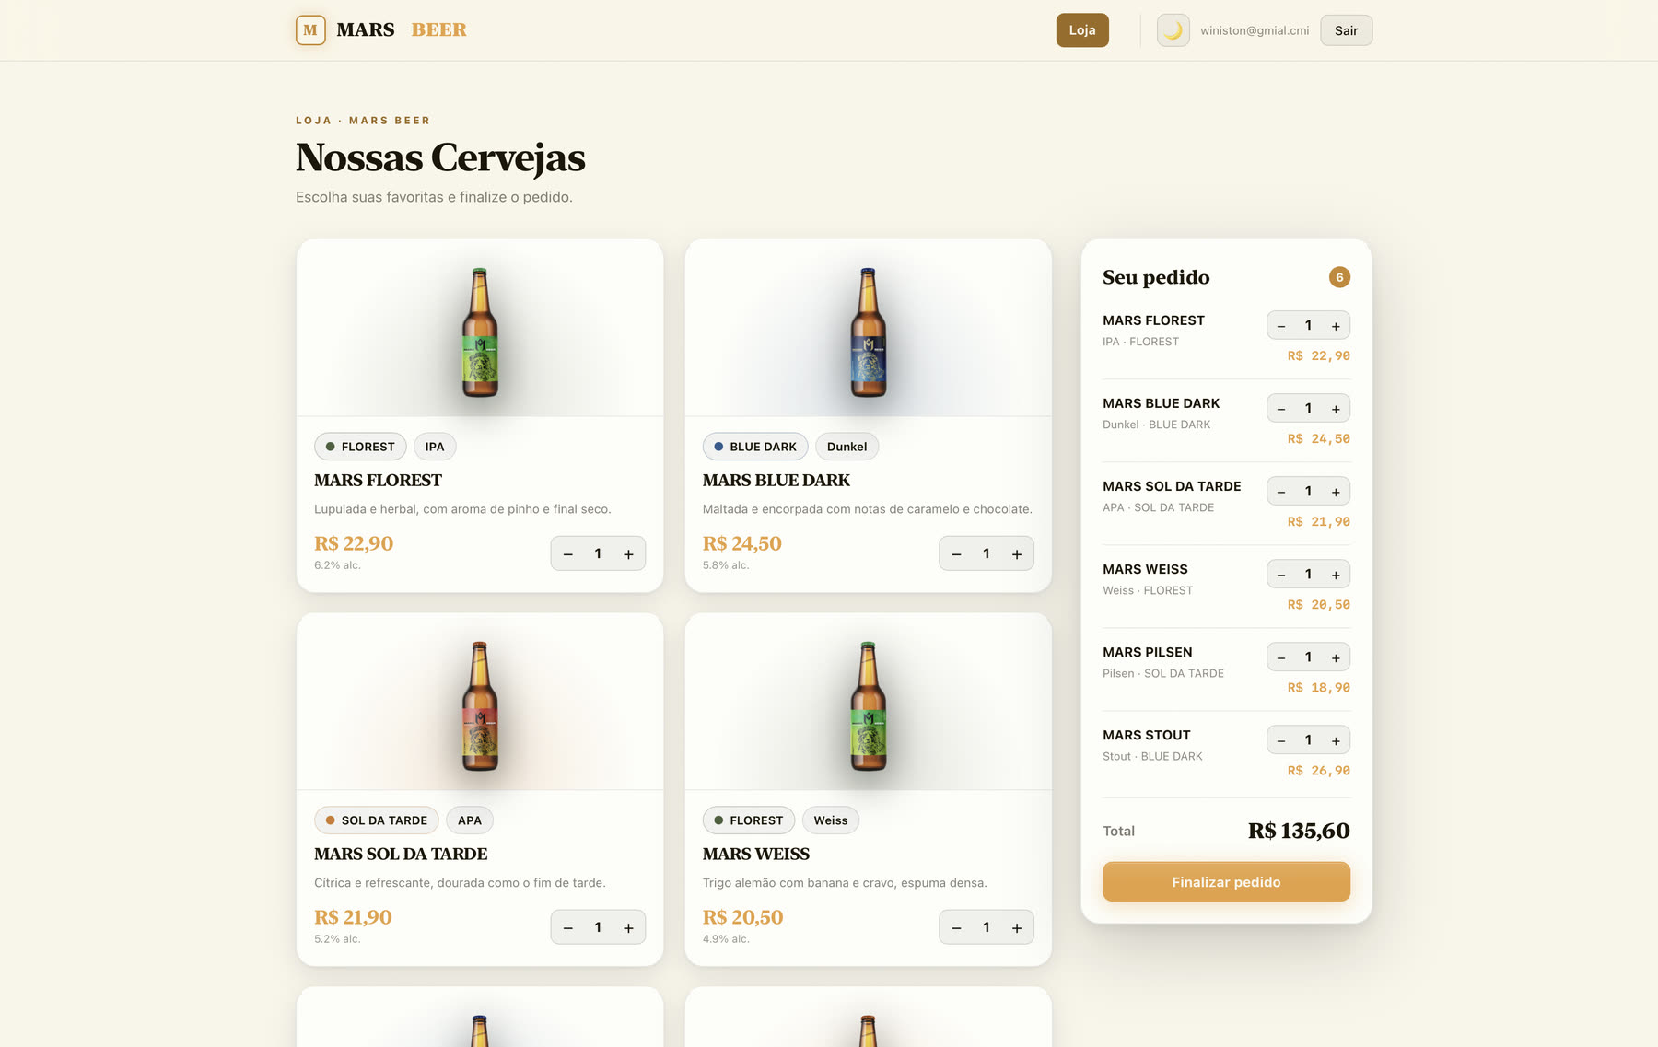Increase MARS FLOREST card quantity with plus
This screenshot has width=1658, height=1047.
pos(628,553)
